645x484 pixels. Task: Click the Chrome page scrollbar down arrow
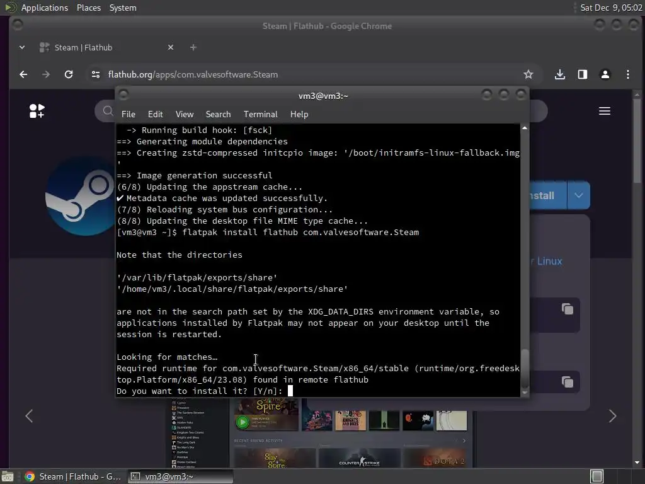pos(637,463)
